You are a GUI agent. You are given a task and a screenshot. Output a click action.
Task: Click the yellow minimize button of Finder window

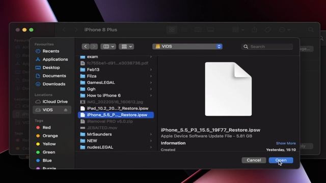pyautogui.click(x=24, y=30)
